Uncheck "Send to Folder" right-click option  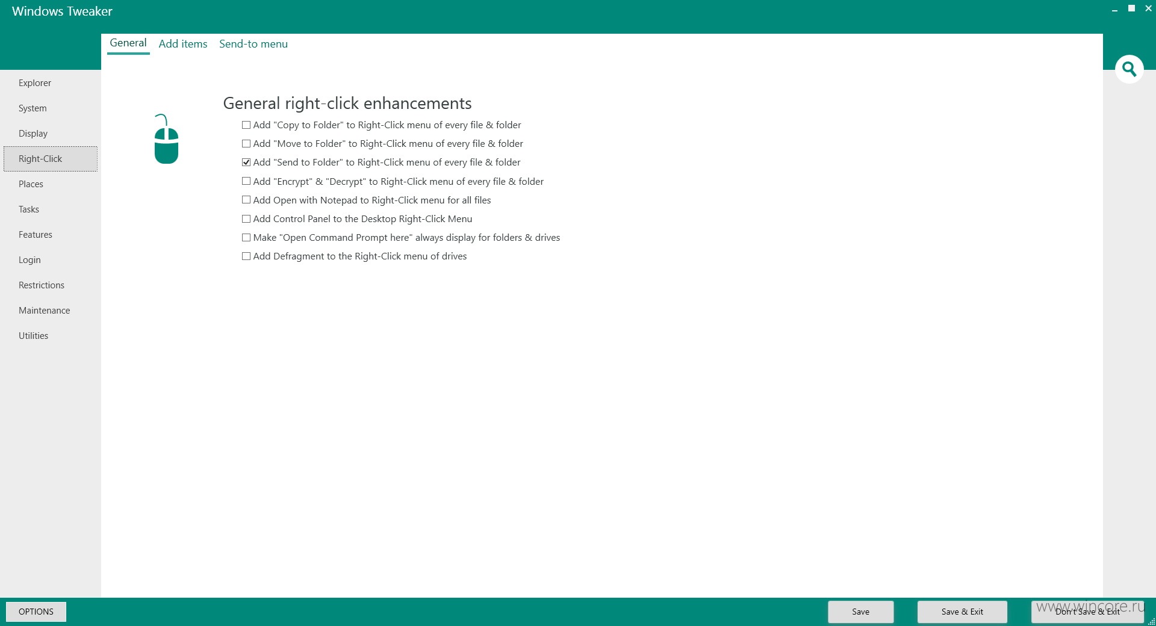(246, 163)
